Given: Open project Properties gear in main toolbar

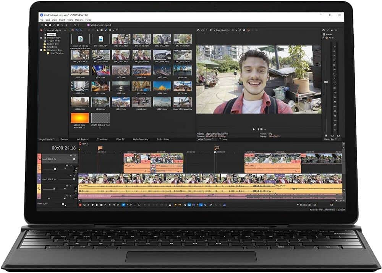Looking at the screenshot, I should pyautogui.click(x=58, y=25).
